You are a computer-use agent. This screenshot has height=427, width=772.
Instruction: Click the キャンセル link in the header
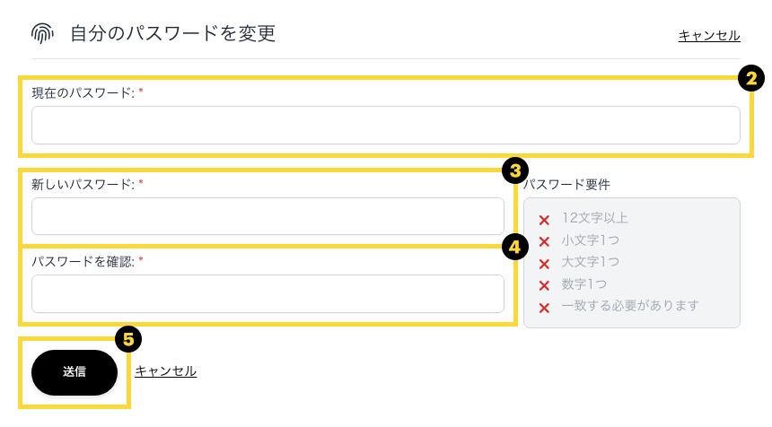[708, 36]
